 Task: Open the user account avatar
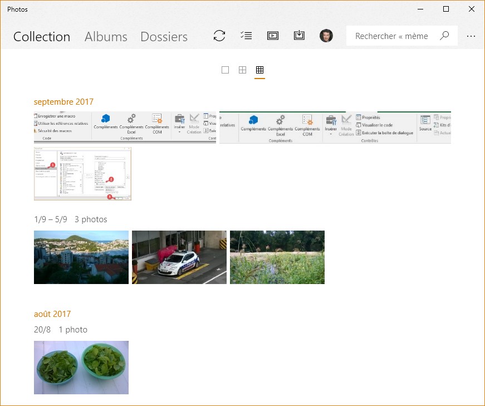pyautogui.click(x=326, y=36)
